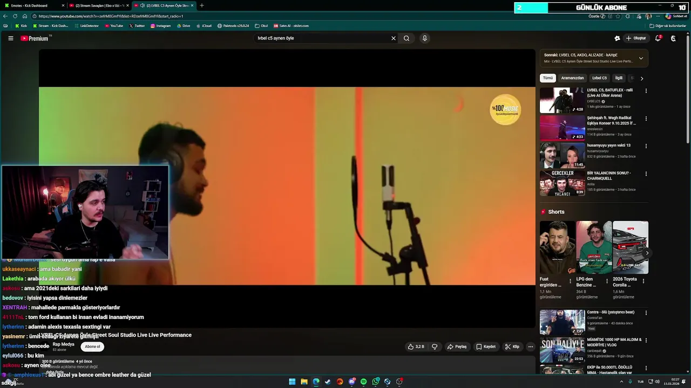Open YouTube account avatar menu
The image size is (691, 388).
(x=673, y=38)
